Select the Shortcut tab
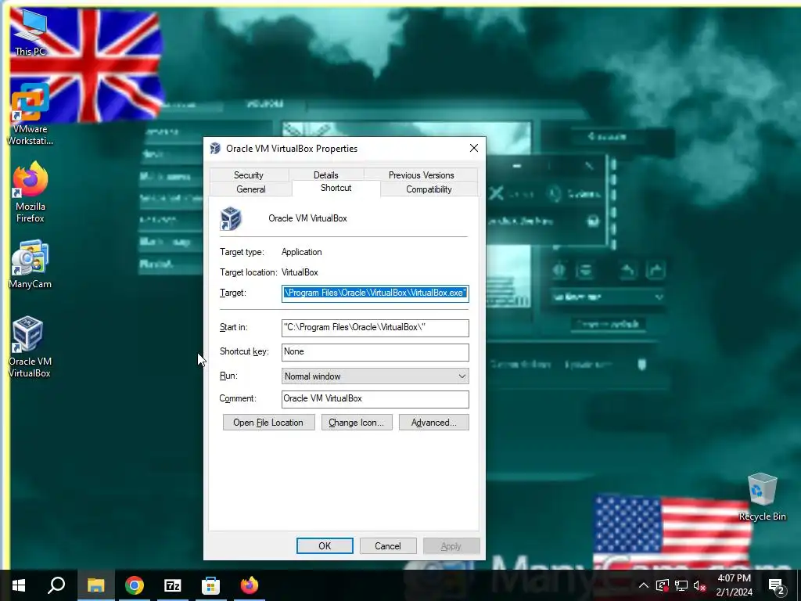 pos(336,188)
